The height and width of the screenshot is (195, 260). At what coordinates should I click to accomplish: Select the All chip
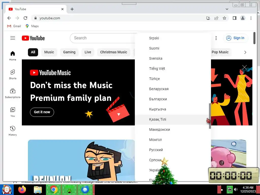click(x=33, y=52)
